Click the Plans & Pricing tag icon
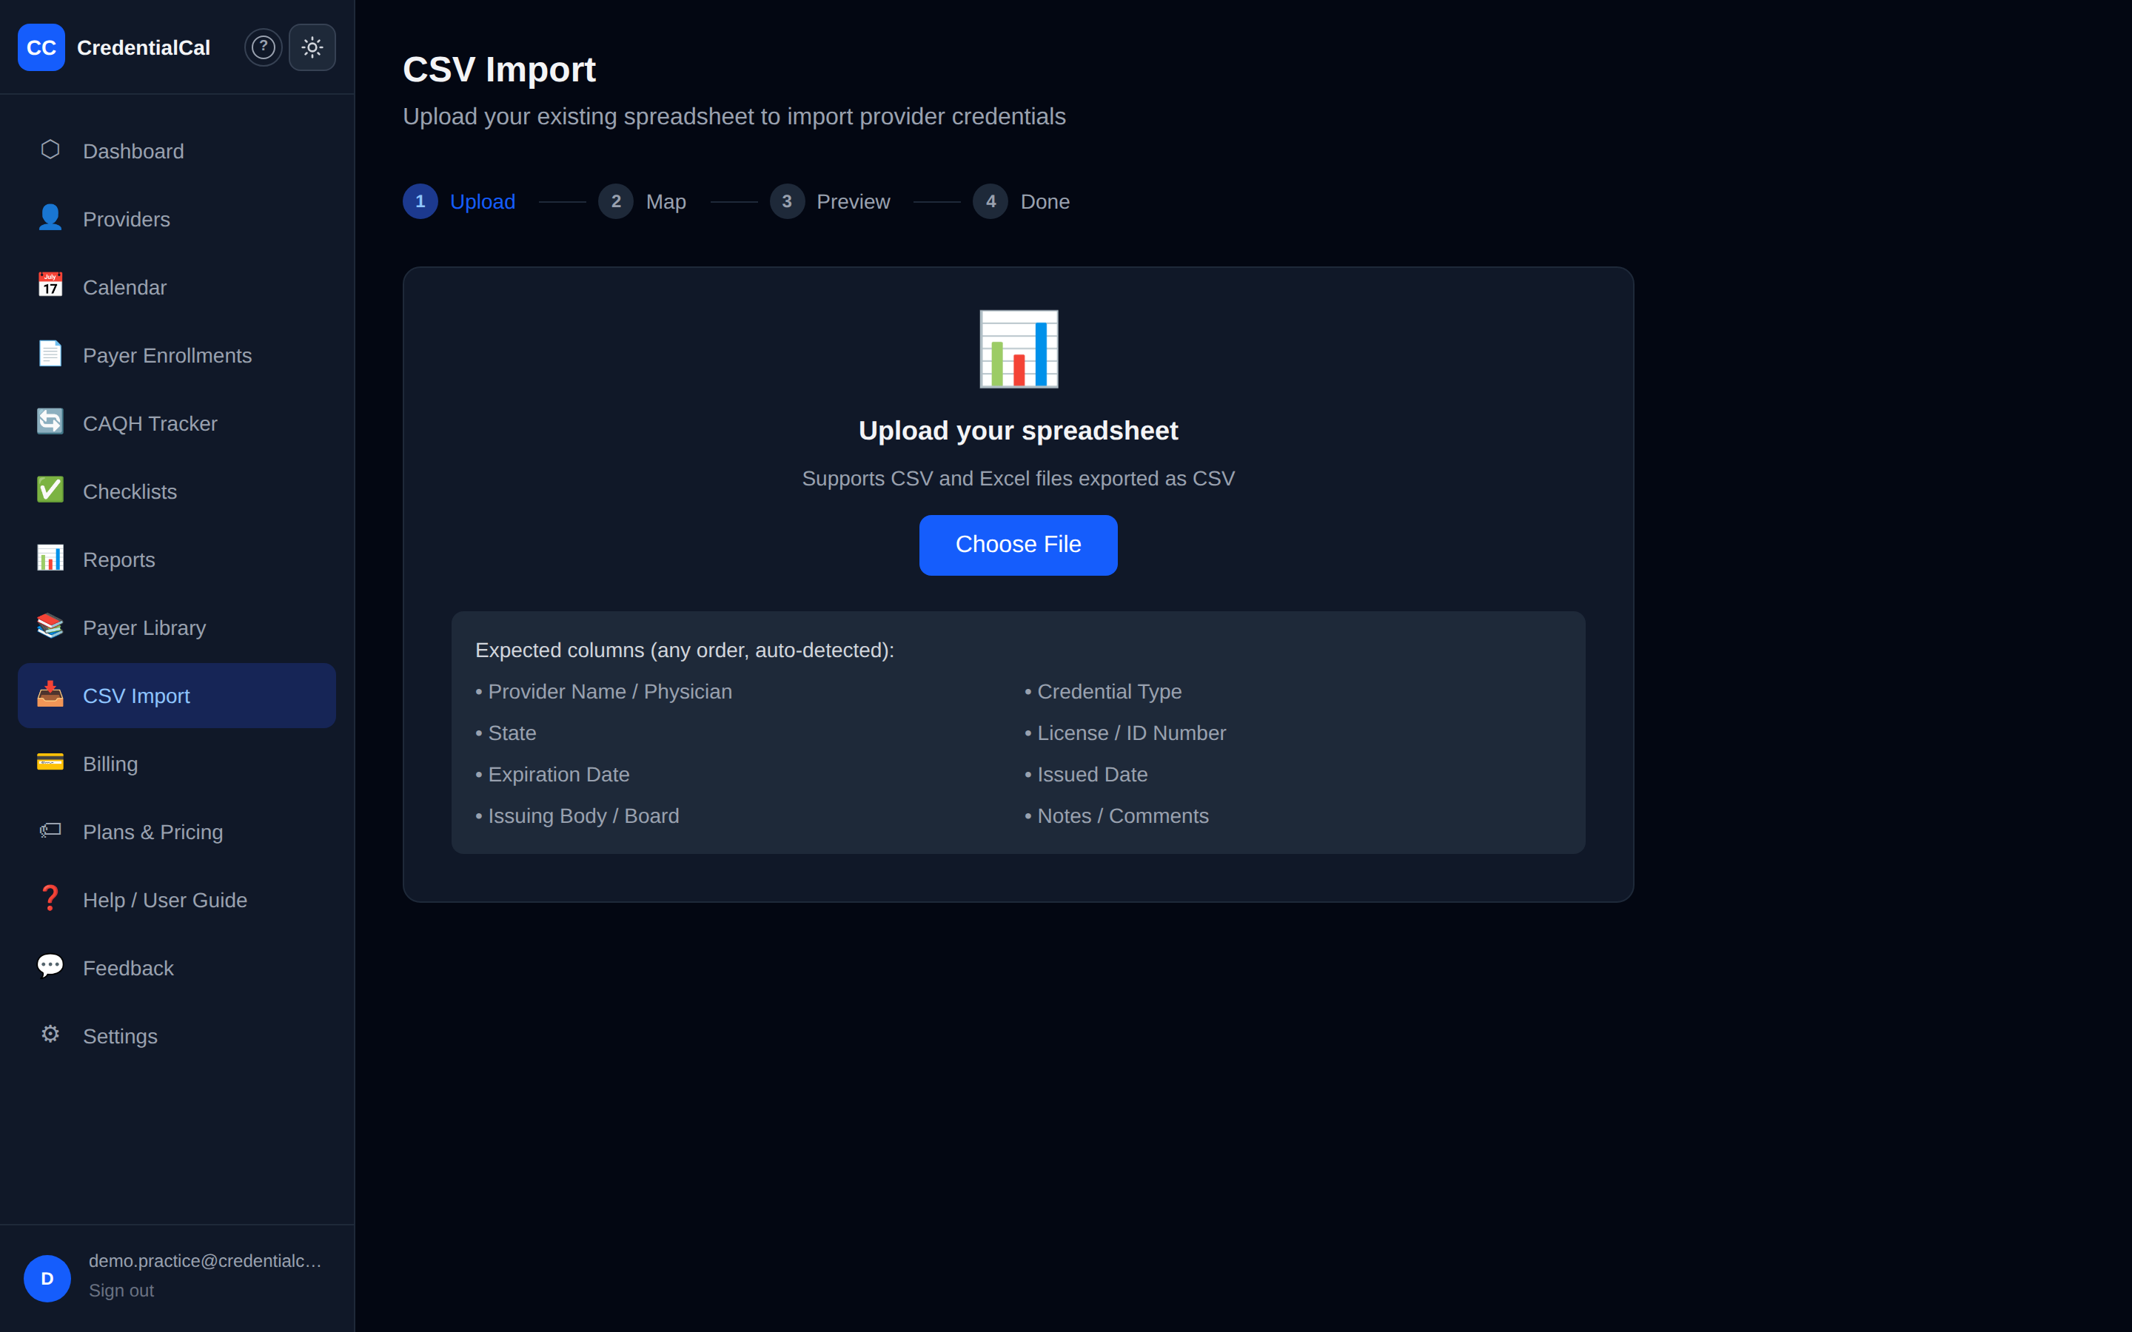2132x1332 pixels. [50, 830]
